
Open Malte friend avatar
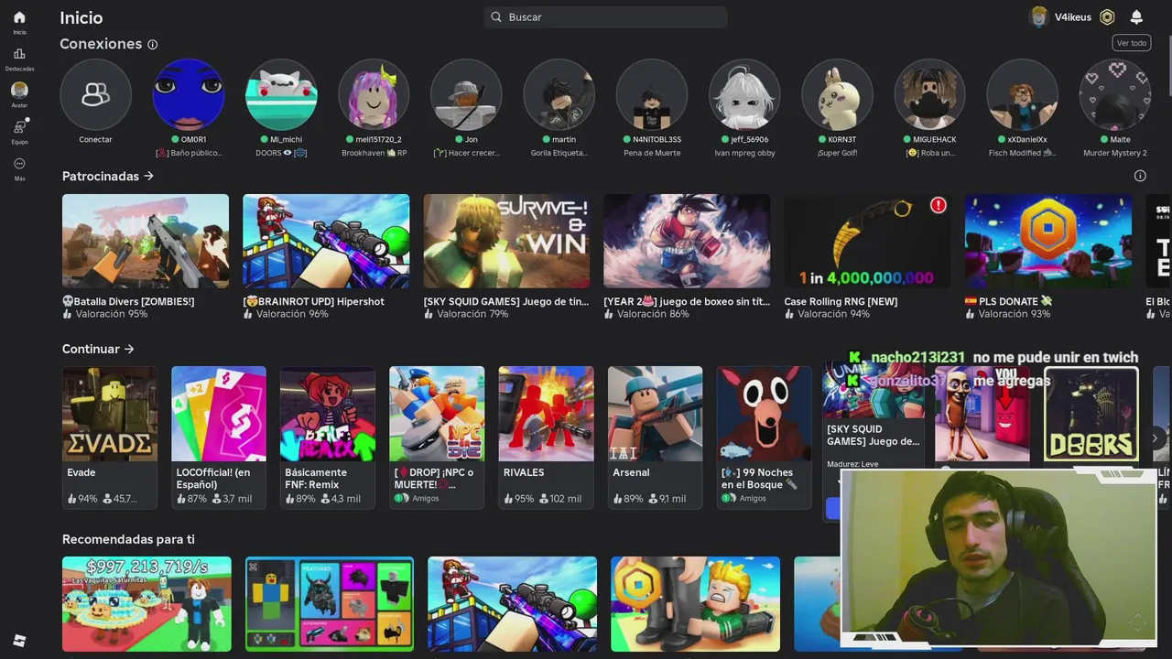point(1114,94)
